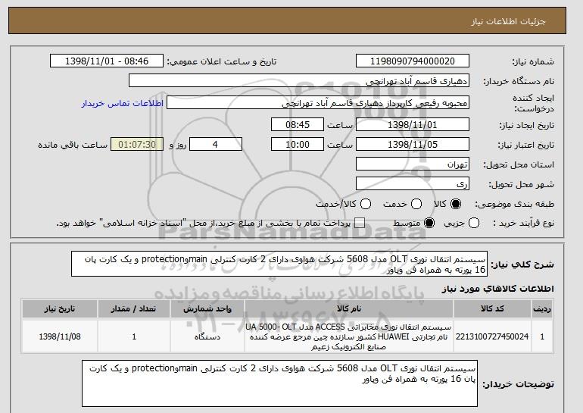Click the label طبقه بندی موضوعی
The height and width of the screenshot is (413, 583).
(x=514, y=204)
